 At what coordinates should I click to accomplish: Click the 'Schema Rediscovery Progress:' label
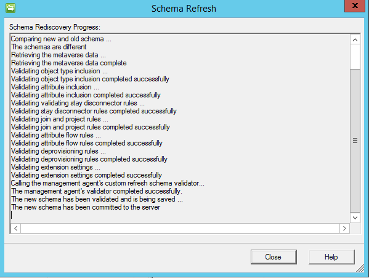(55, 27)
